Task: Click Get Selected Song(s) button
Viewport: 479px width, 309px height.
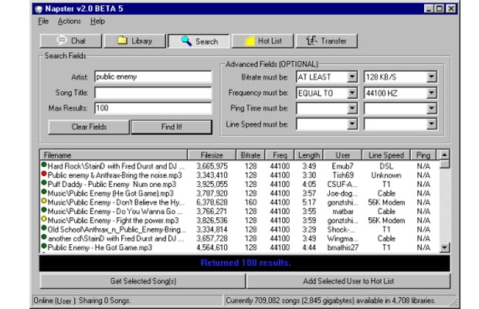Action: pos(143,281)
